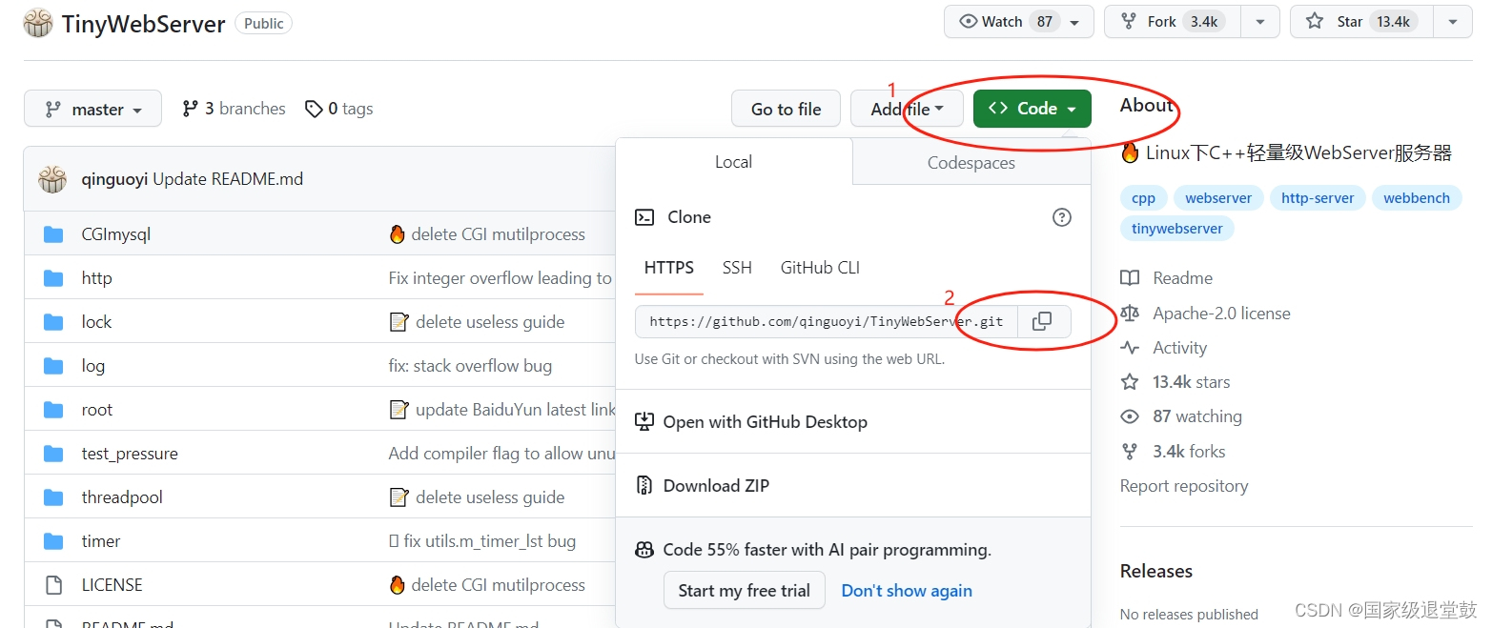
Task: Open the CGImysql folder name
Action: click(116, 234)
